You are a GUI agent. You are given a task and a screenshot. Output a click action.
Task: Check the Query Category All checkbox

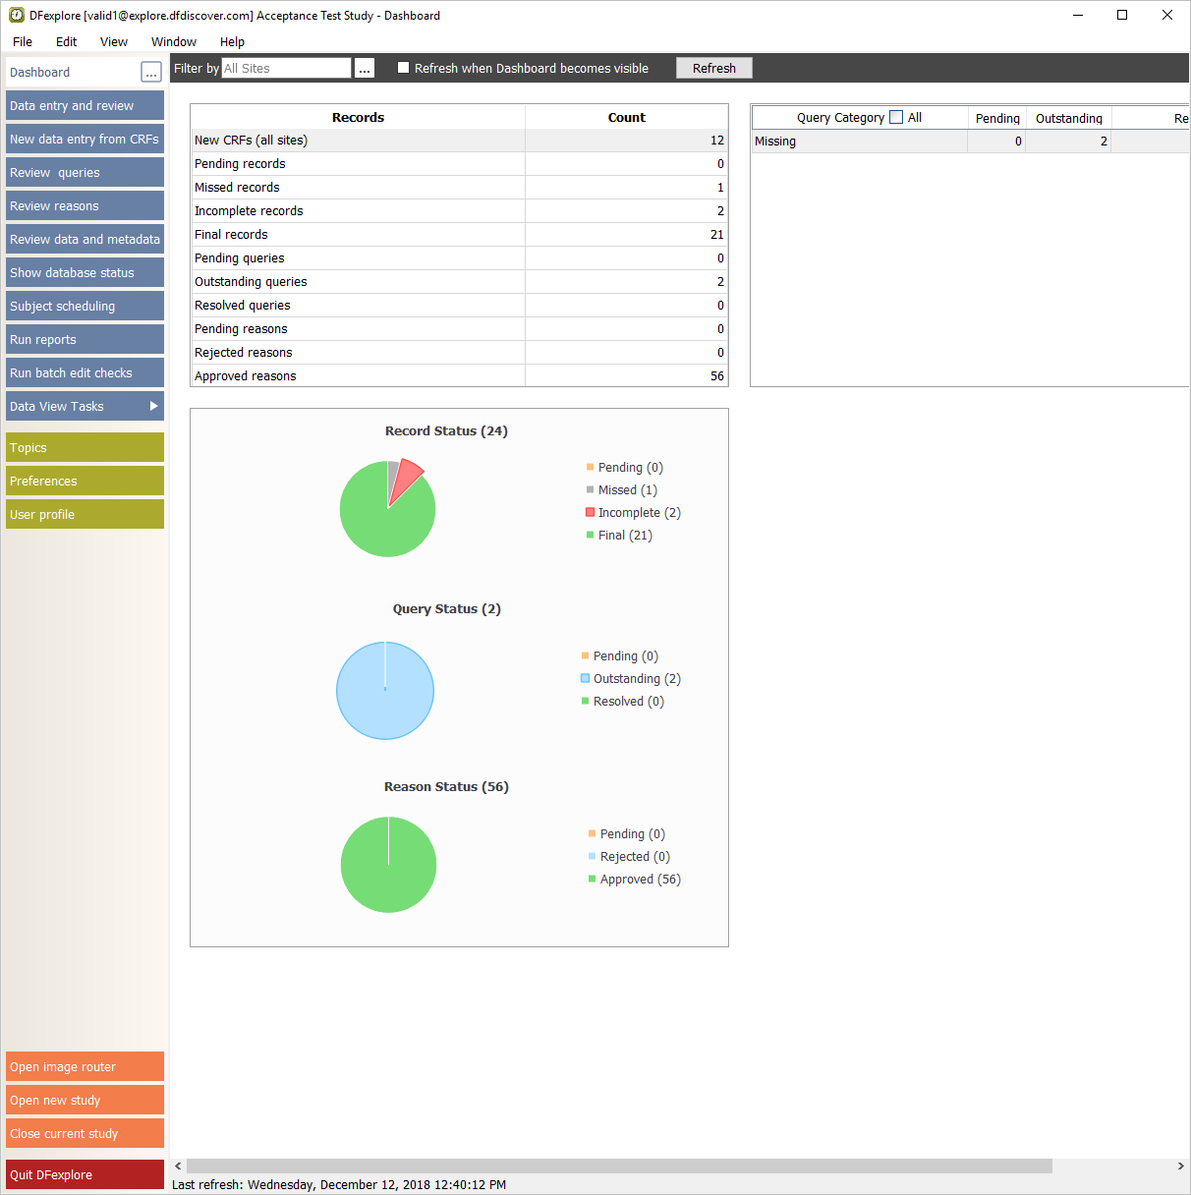(896, 117)
